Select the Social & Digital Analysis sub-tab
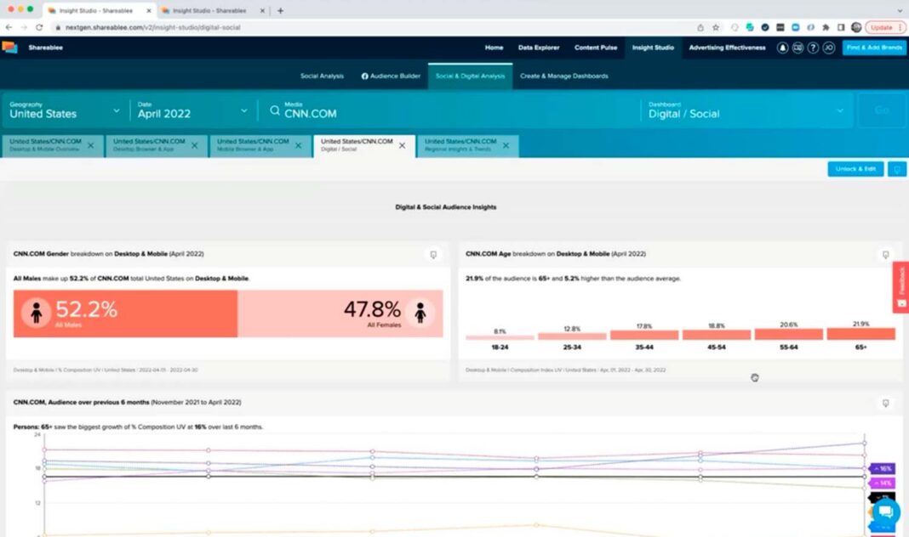Viewport: 909px width, 537px height. [x=470, y=76]
